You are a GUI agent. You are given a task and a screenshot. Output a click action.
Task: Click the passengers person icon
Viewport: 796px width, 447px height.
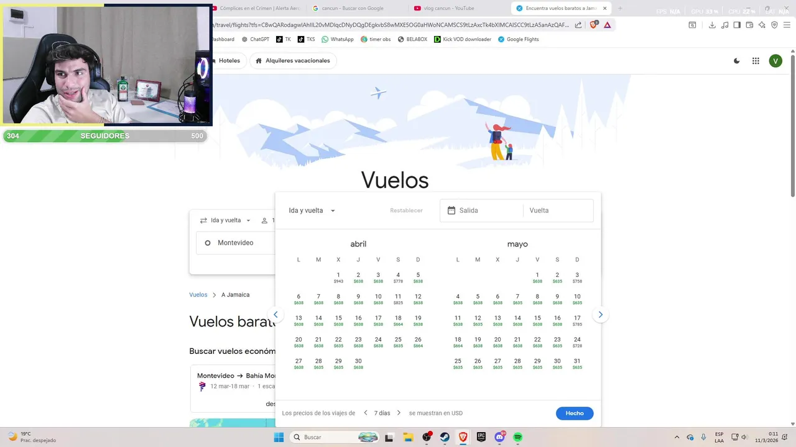264,220
